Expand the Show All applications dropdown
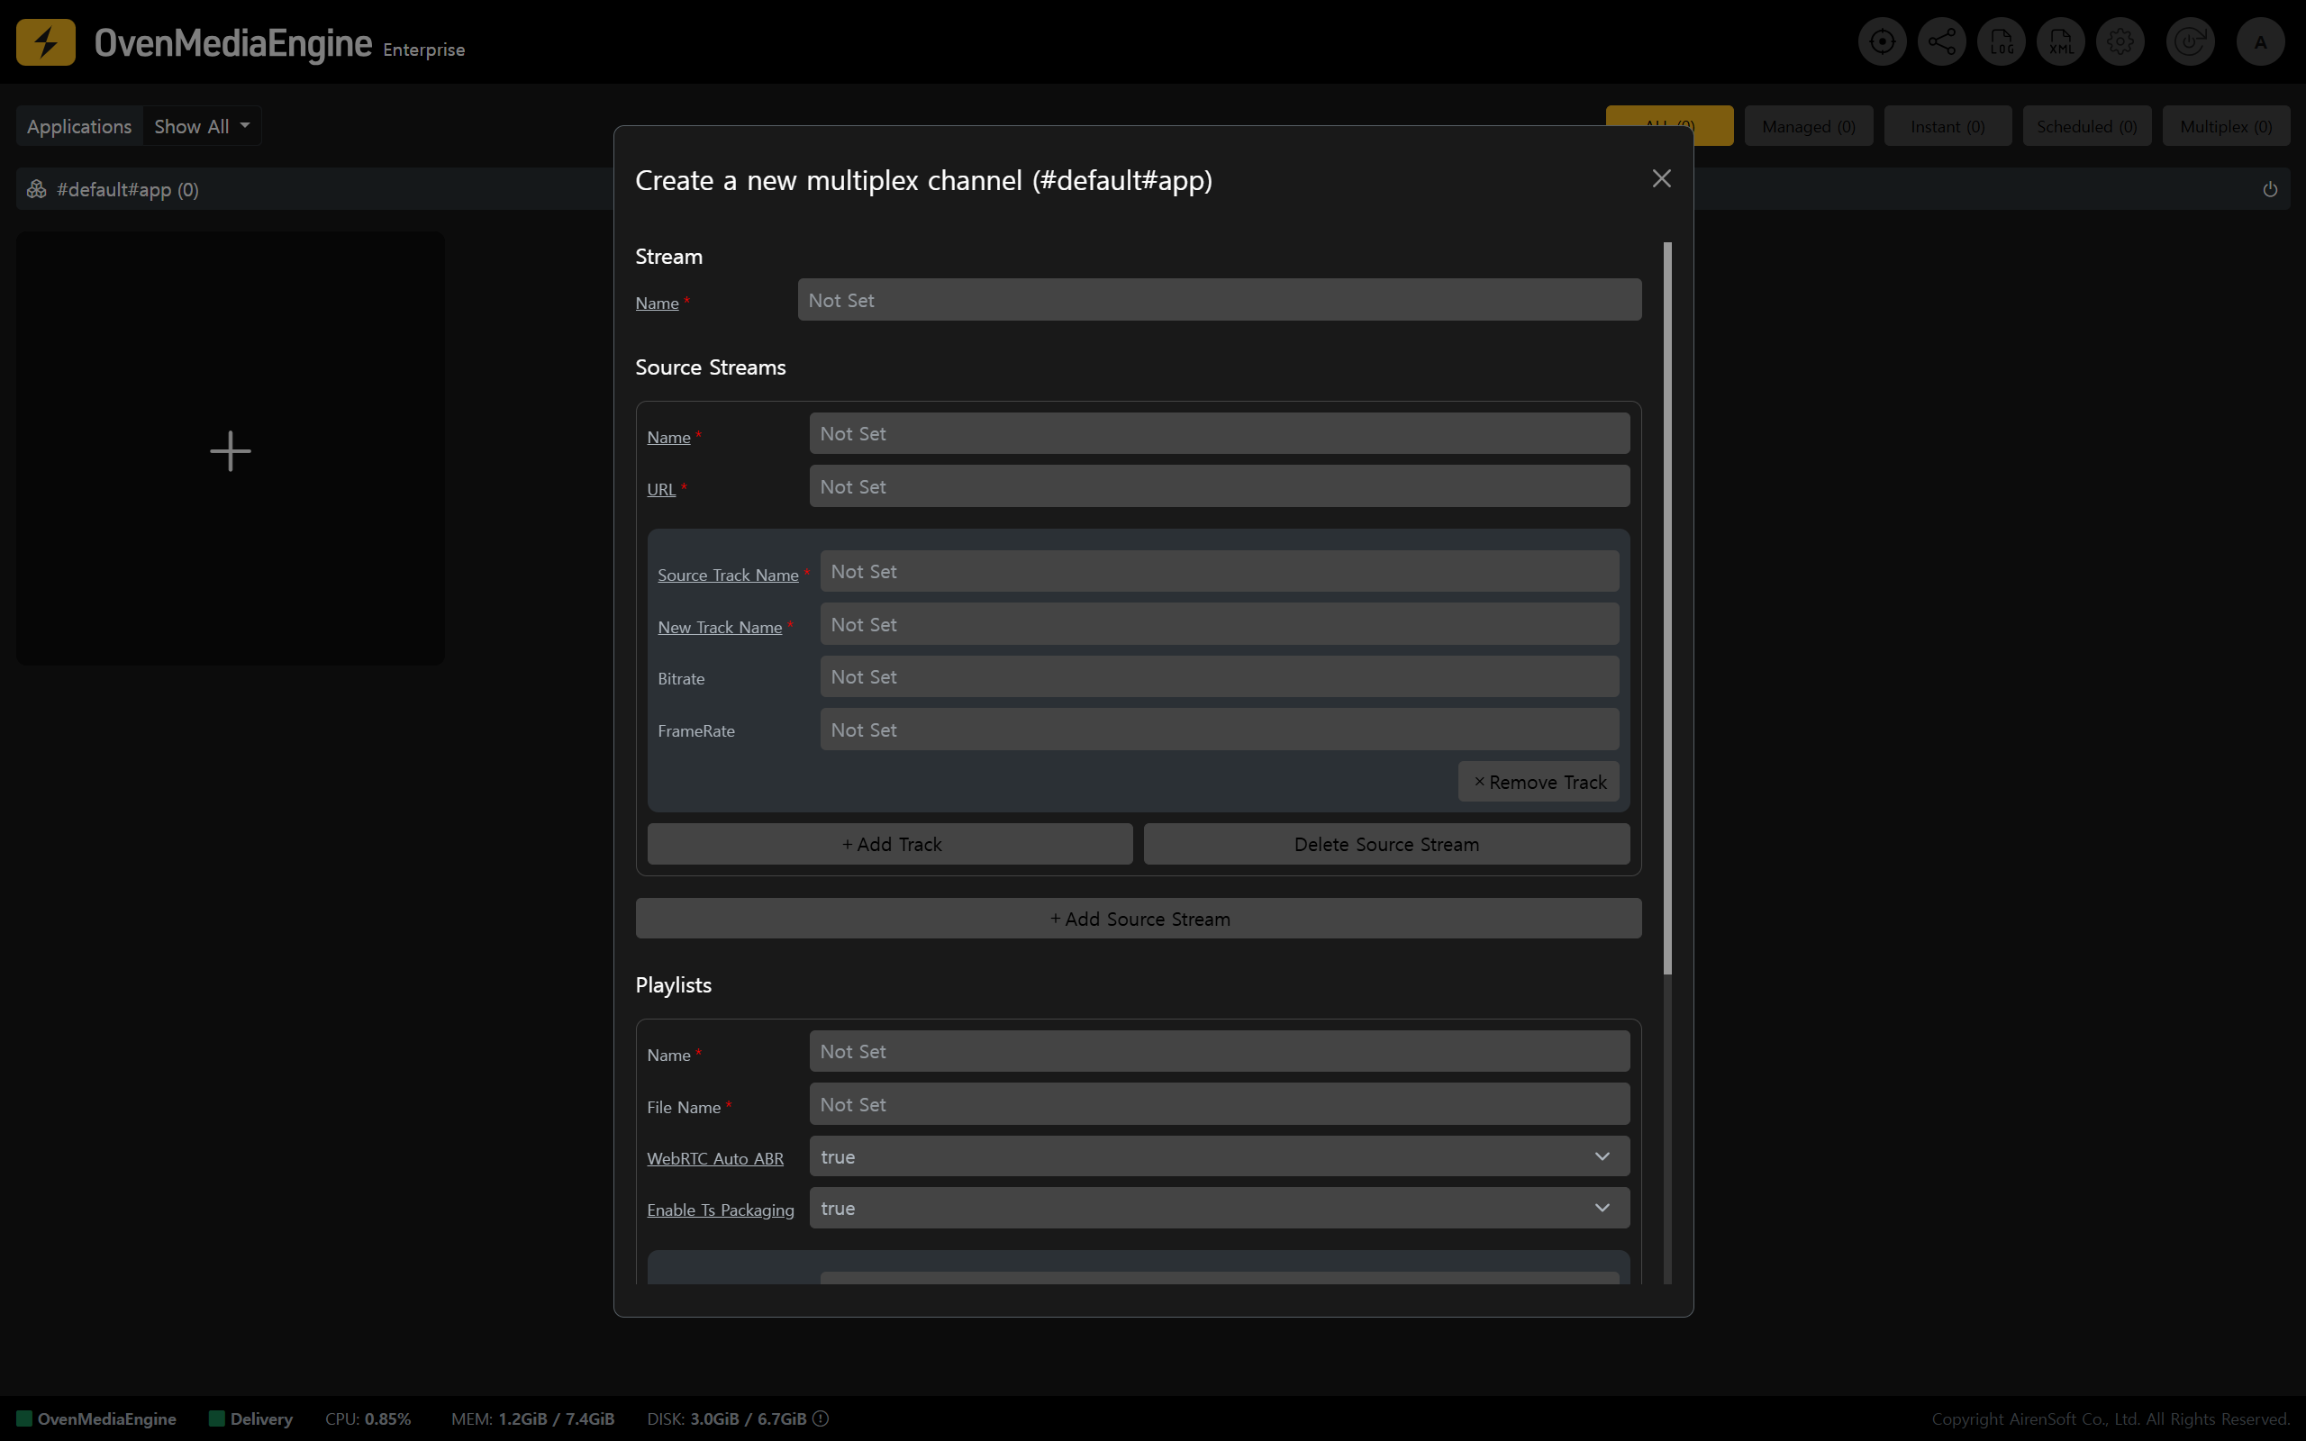Image resolution: width=2306 pixels, height=1441 pixels. [202, 126]
